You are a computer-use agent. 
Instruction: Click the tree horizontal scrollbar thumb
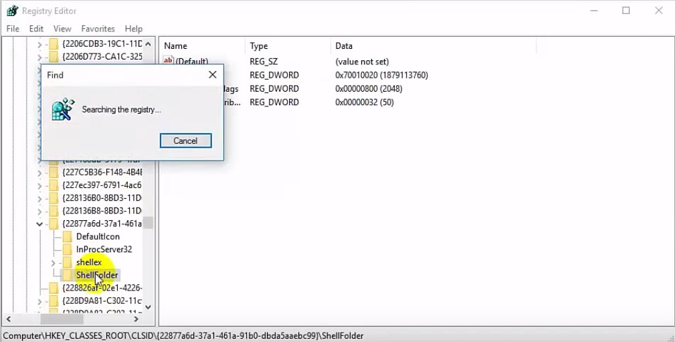click(62, 319)
